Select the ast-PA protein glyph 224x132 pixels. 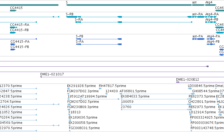coord(198,39)
